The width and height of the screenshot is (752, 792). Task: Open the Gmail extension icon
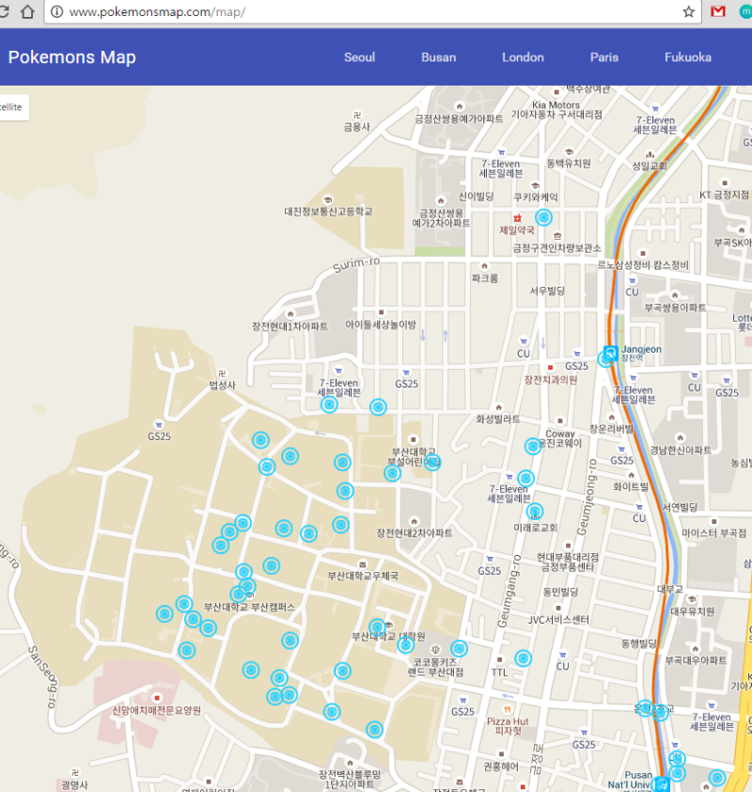click(x=717, y=11)
